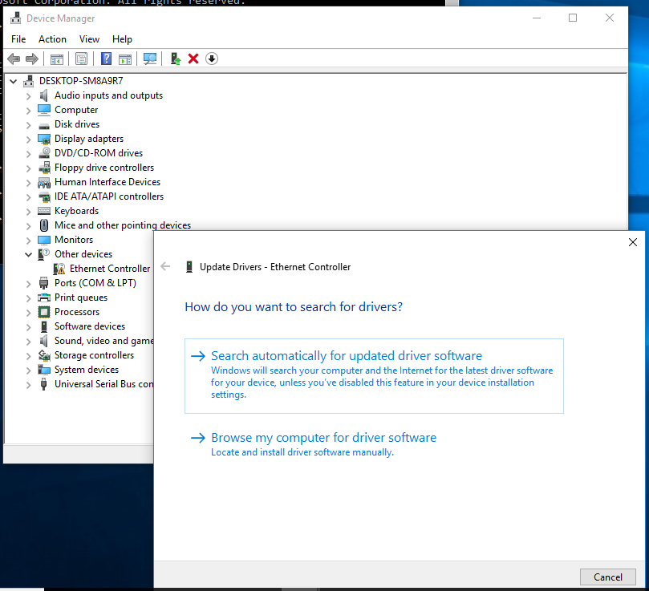Expand the Network-related Ports (COM & LPT) node
This screenshot has height=591, width=649.
pyautogui.click(x=29, y=283)
